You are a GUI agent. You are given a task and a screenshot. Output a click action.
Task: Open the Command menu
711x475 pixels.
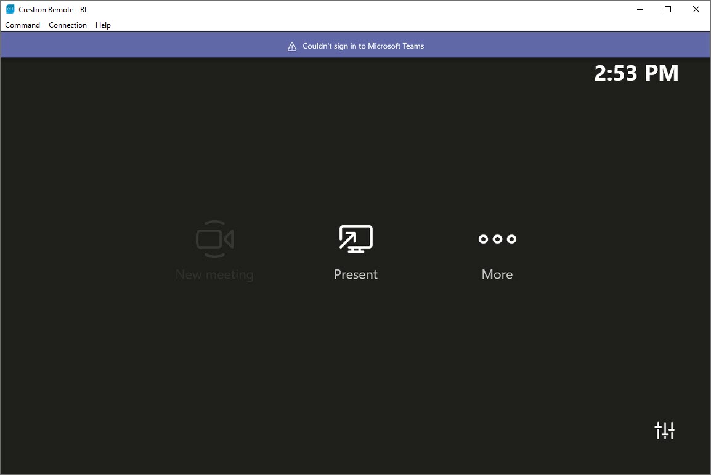[22, 25]
